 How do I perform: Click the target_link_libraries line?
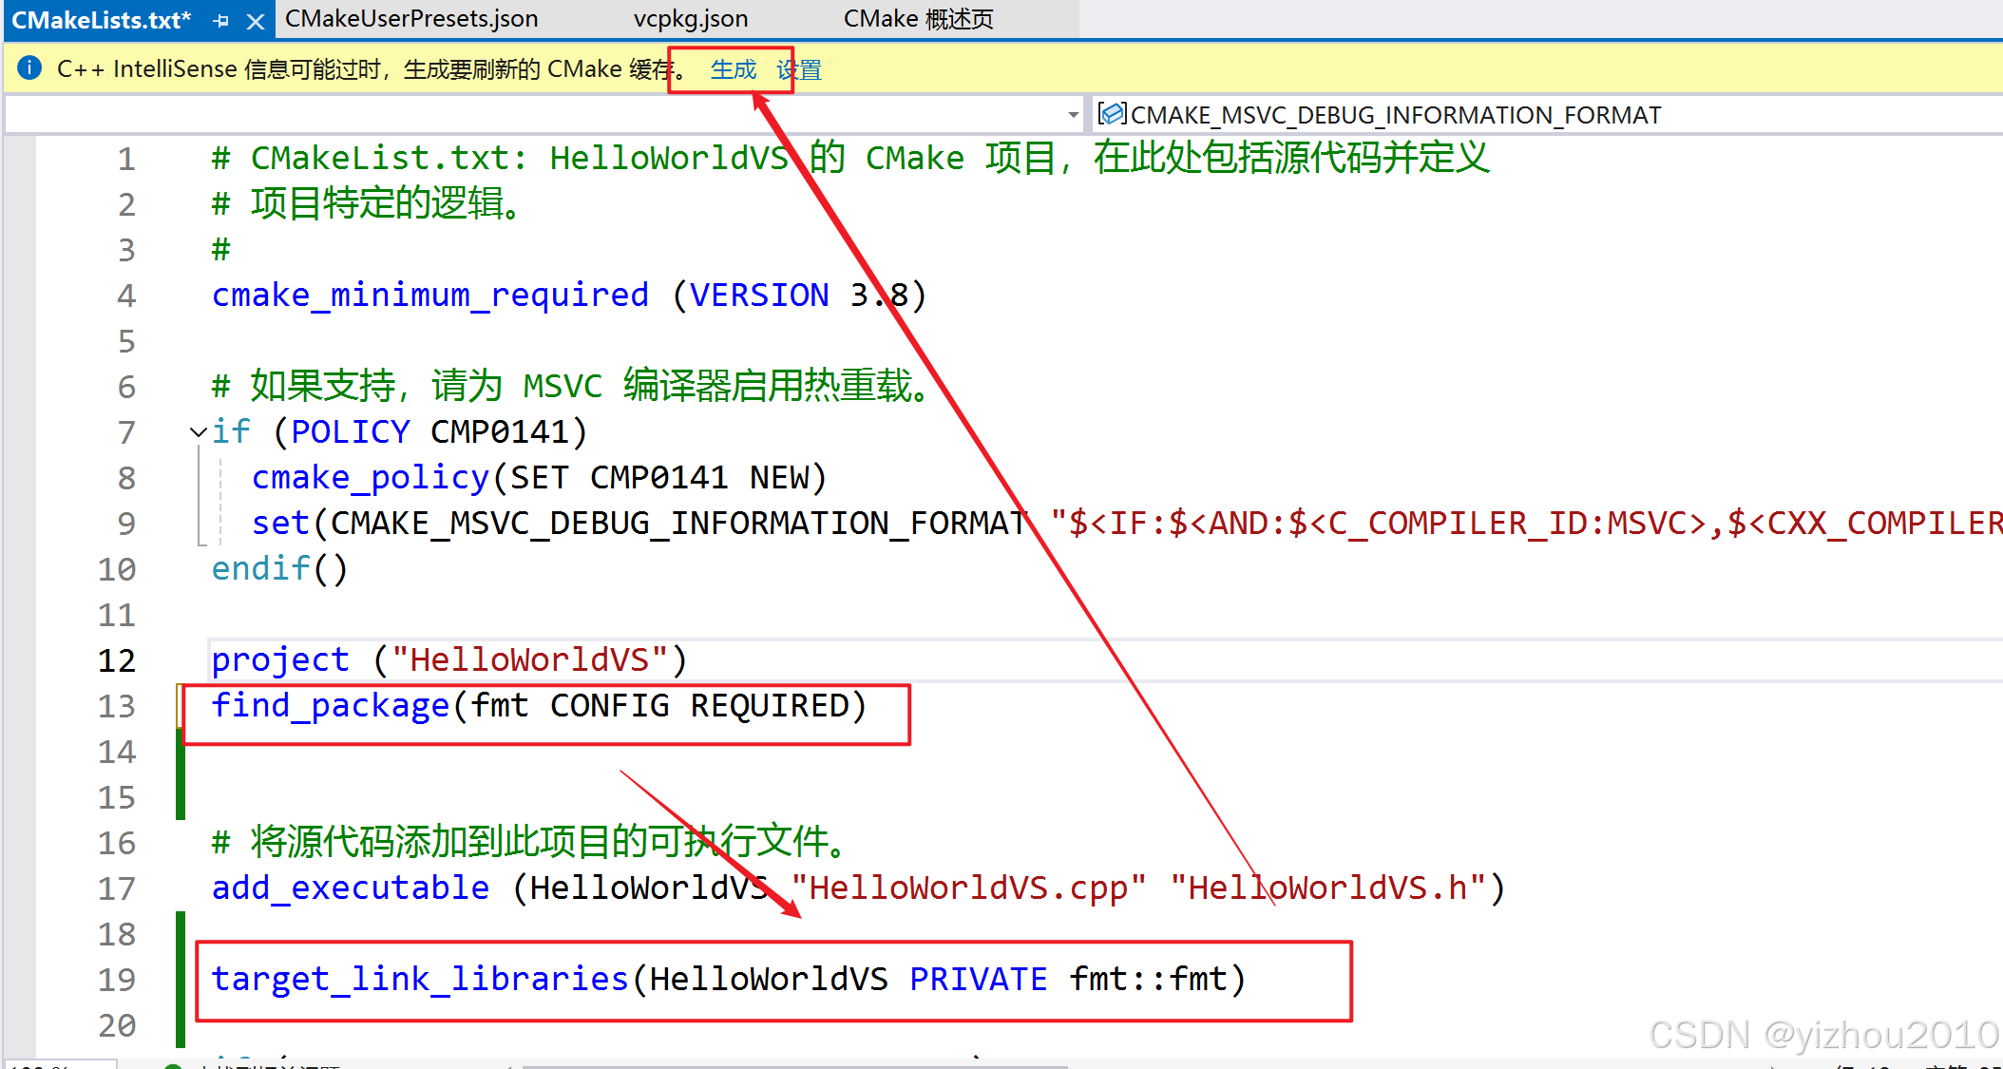pyautogui.click(x=728, y=979)
